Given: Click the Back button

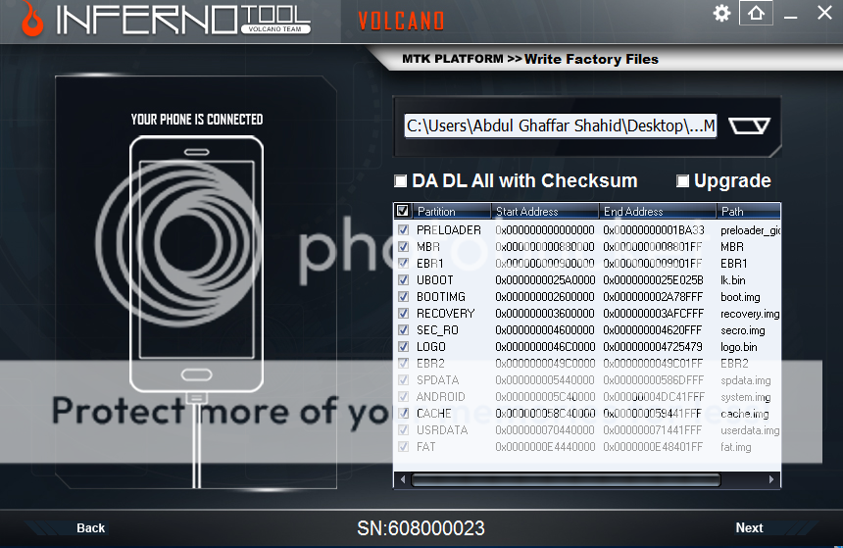Looking at the screenshot, I should click(90, 528).
